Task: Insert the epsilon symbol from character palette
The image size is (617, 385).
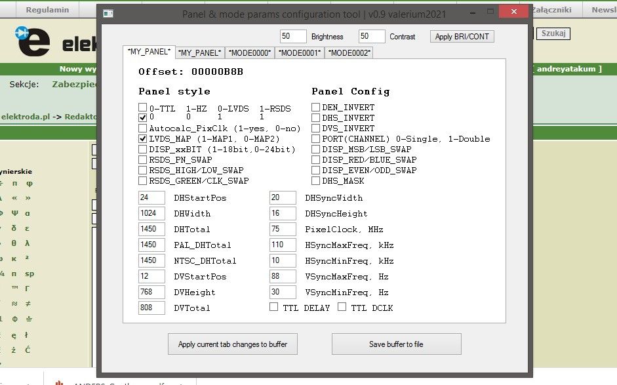Action: [27, 228]
